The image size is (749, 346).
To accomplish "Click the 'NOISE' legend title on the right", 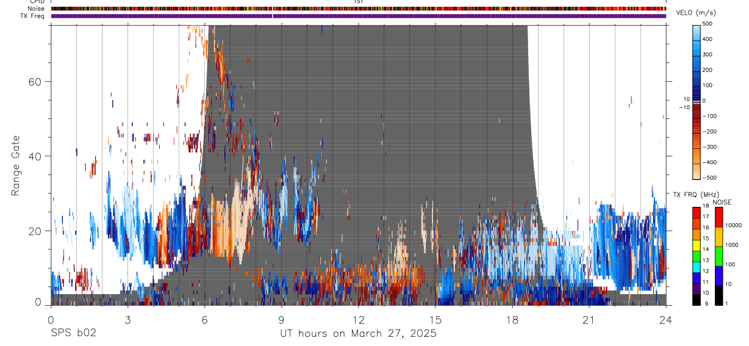I will pyautogui.click(x=722, y=202).
